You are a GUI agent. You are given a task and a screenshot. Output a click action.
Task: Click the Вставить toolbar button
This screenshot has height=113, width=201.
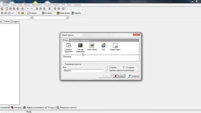[47, 13]
